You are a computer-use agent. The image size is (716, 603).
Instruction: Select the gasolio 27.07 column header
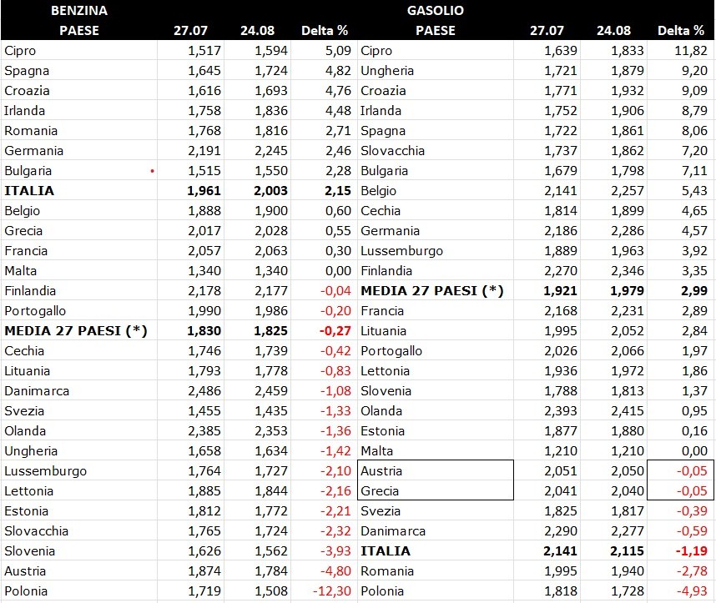point(547,31)
